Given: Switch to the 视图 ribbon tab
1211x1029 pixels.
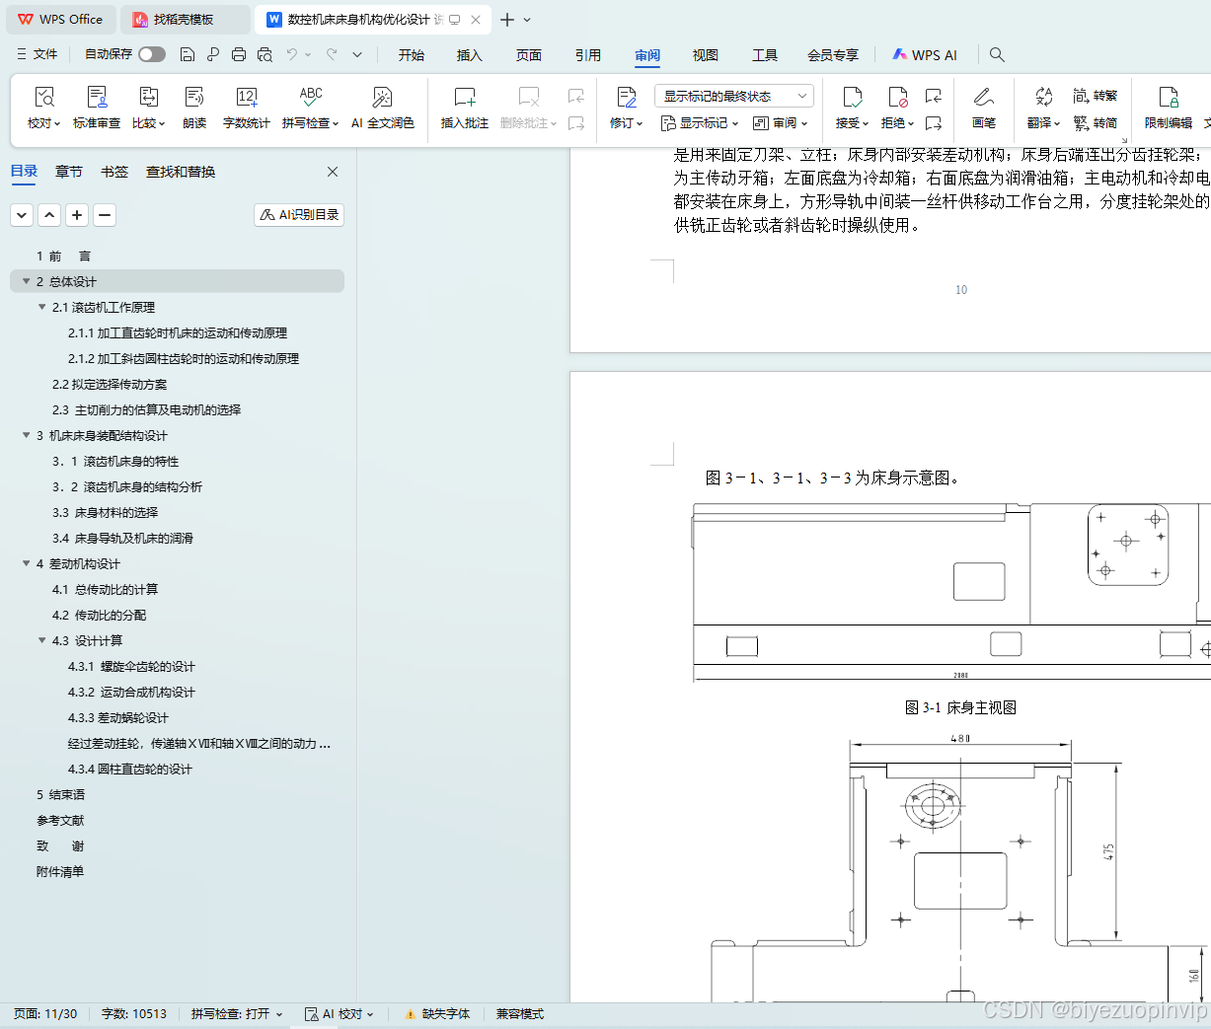Looking at the screenshot, I should [706, 55].
